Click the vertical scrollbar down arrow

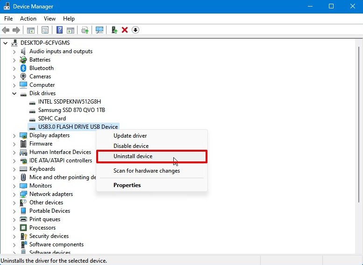tap(359, 251)
